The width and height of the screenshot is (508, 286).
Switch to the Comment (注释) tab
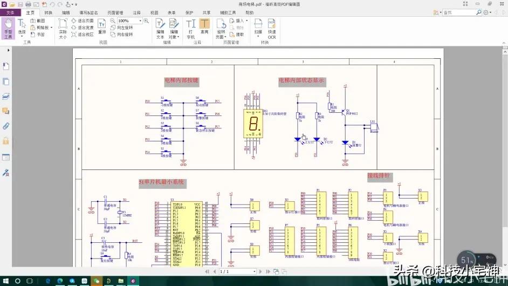(x=137, y=12)
